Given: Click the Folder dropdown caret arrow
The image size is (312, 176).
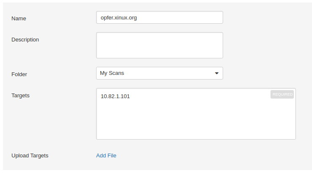Looking at the screenshot, I should pyautogui.click(x=217, y=73).
